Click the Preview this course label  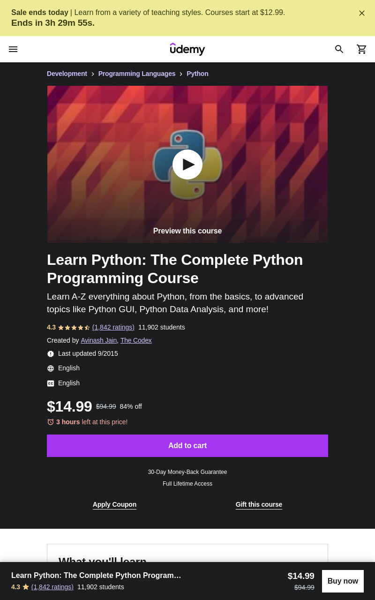pos(187,231)
